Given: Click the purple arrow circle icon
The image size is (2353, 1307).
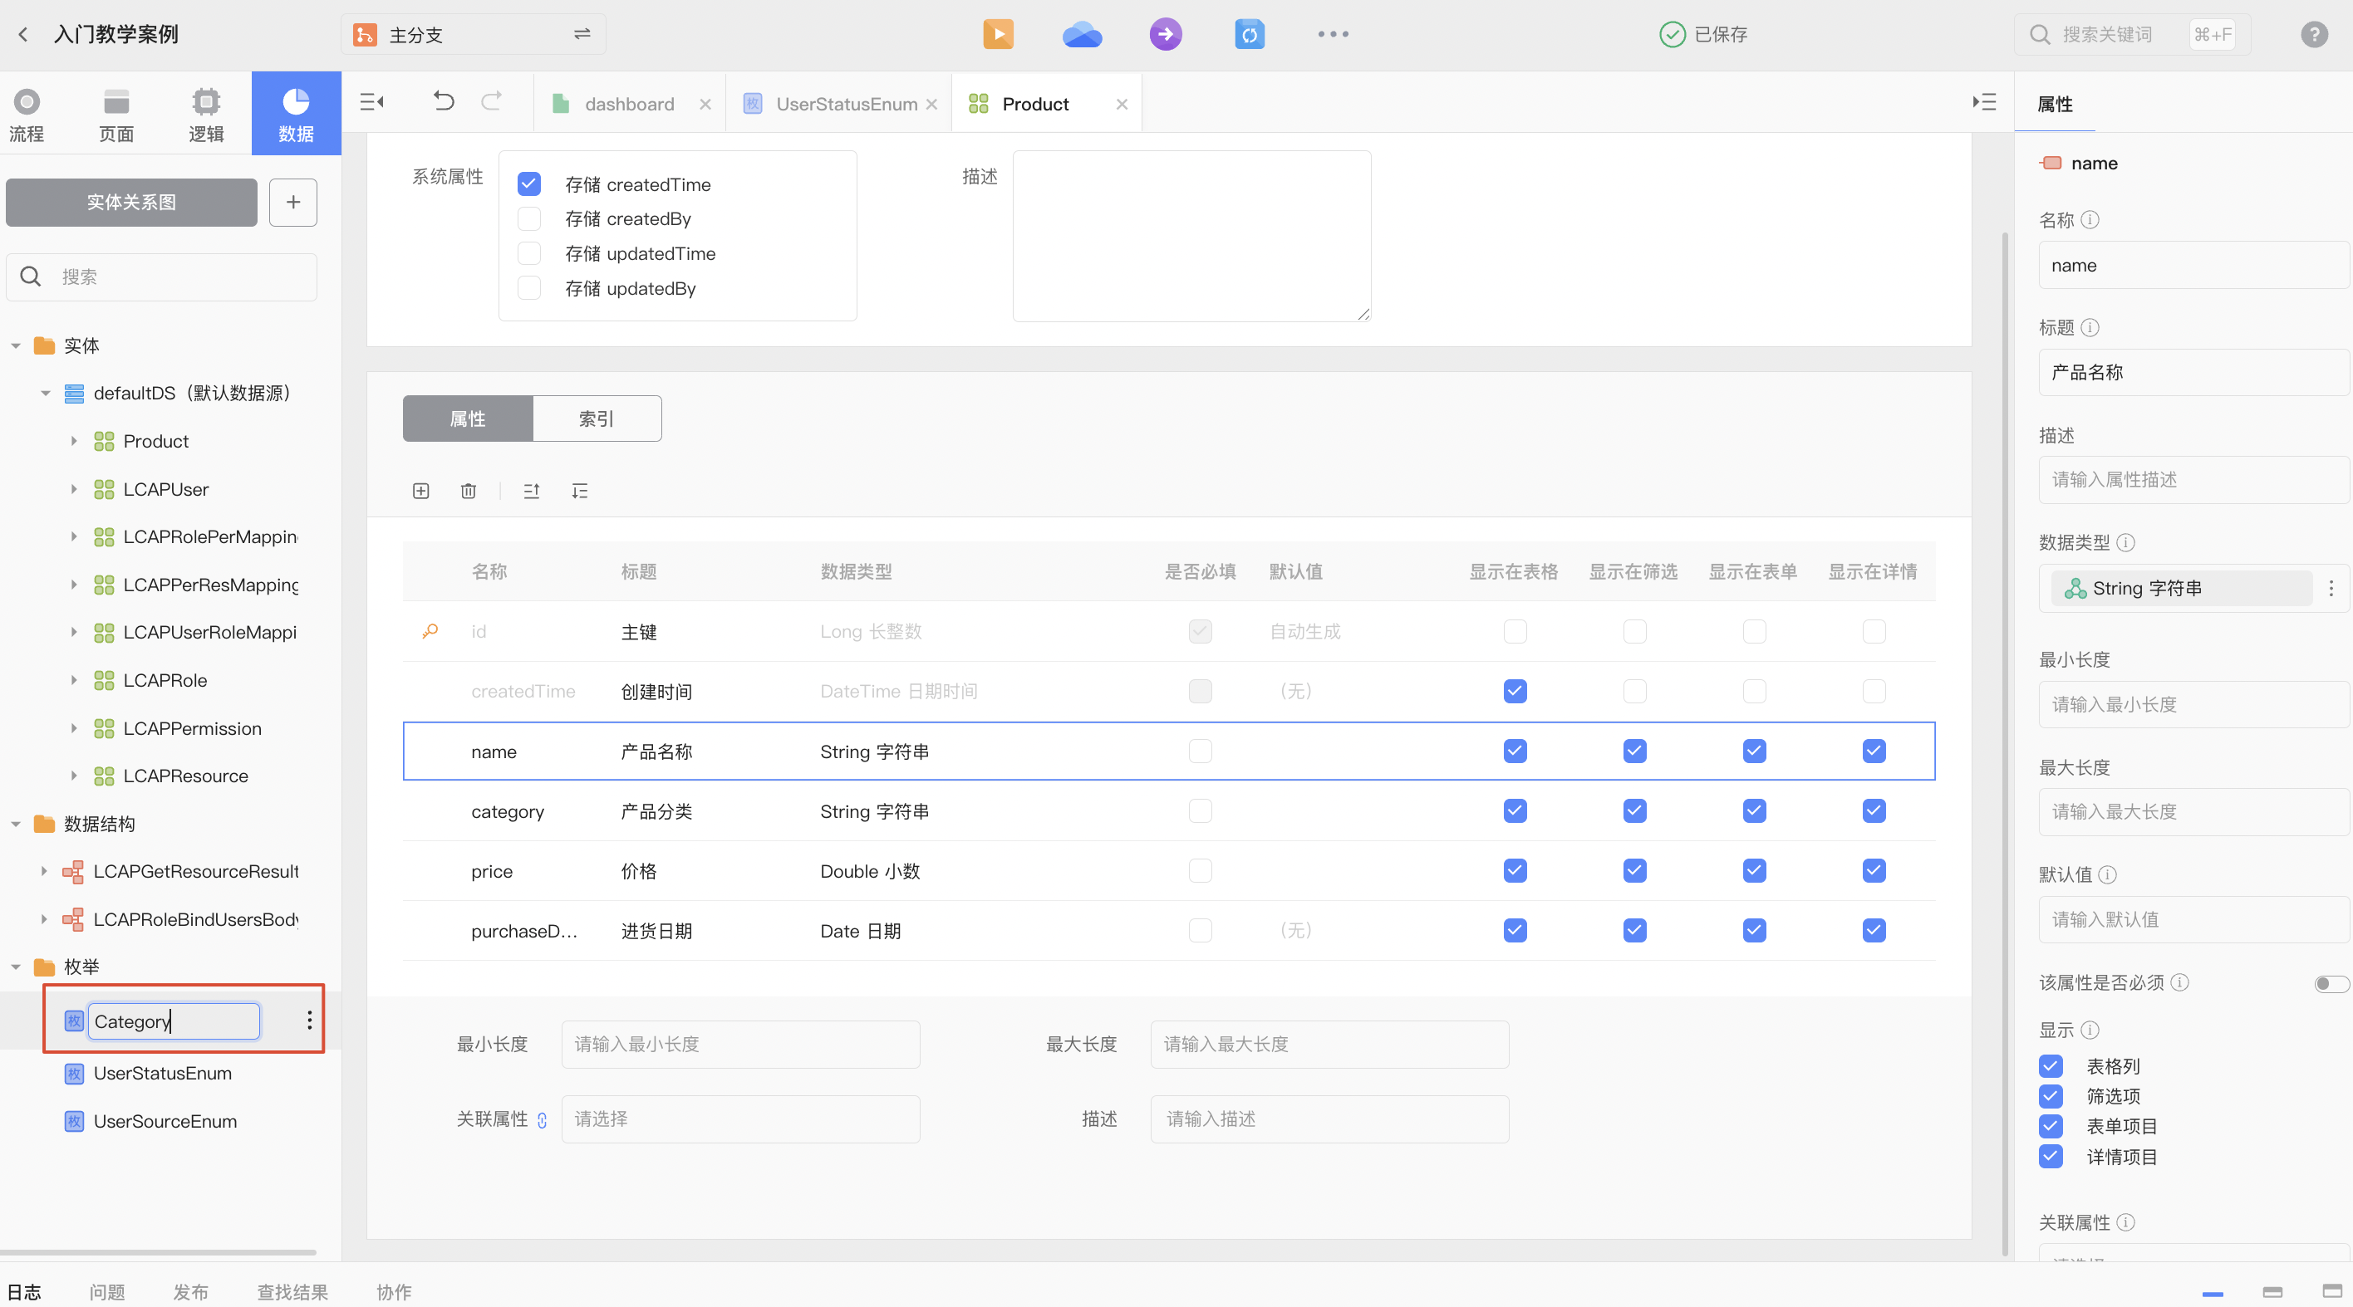Looking at the screenshot, I should coord(1166,35).
